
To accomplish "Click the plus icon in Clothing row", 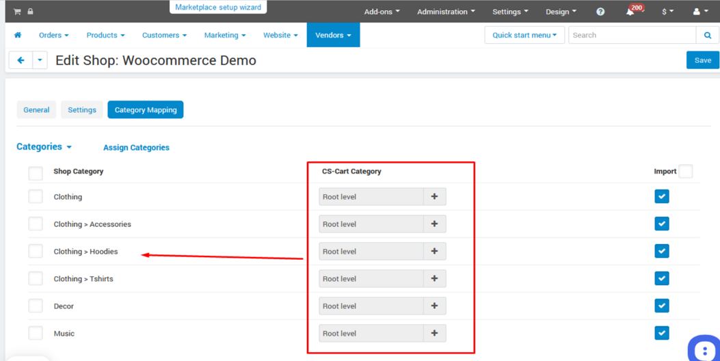I will click(x=434, y=197).
